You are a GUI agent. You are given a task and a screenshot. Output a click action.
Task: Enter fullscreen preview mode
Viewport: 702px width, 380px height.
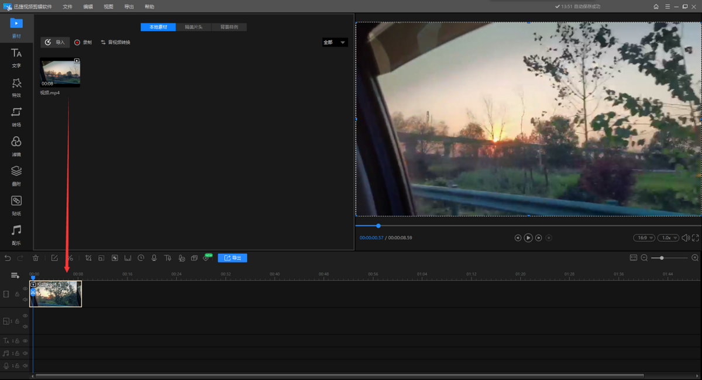point(696,238)
